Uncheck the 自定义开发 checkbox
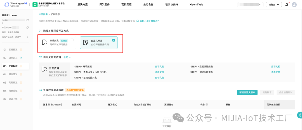 pos(114,40)
